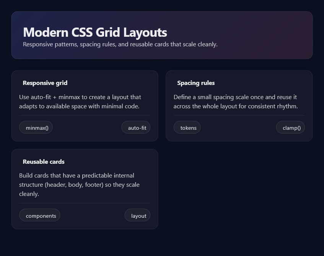Click the Responsive grid description text

click(80, 102)
